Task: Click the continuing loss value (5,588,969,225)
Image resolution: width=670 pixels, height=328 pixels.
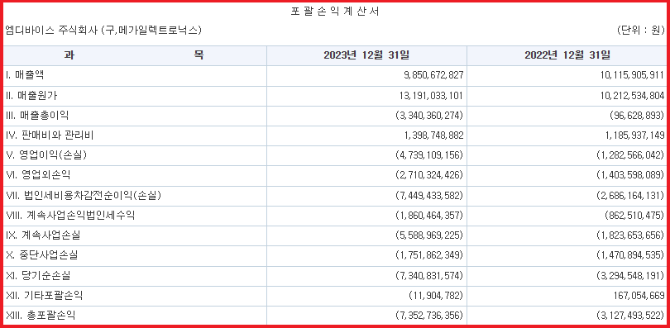Action: (x=430, y=235)
